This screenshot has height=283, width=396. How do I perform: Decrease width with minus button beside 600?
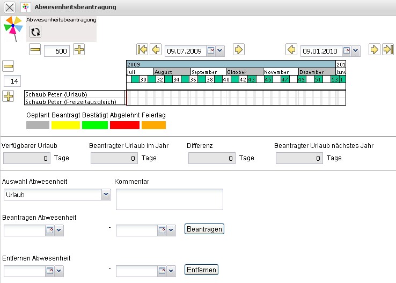[x=35, y=50]
